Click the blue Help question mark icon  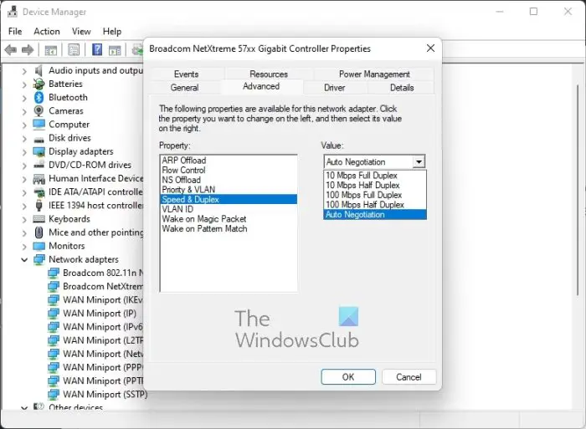[x=97, y=49]
